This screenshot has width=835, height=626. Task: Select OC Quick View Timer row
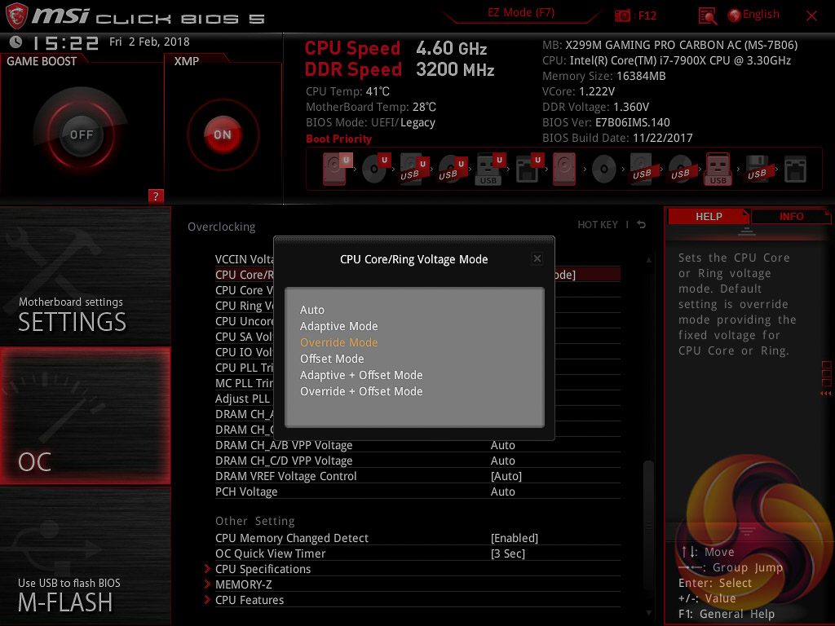pos(417,553)
